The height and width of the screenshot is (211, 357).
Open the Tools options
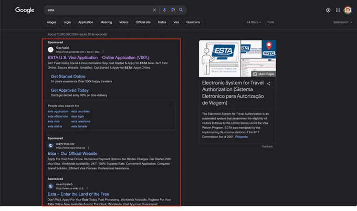[270, 22]
